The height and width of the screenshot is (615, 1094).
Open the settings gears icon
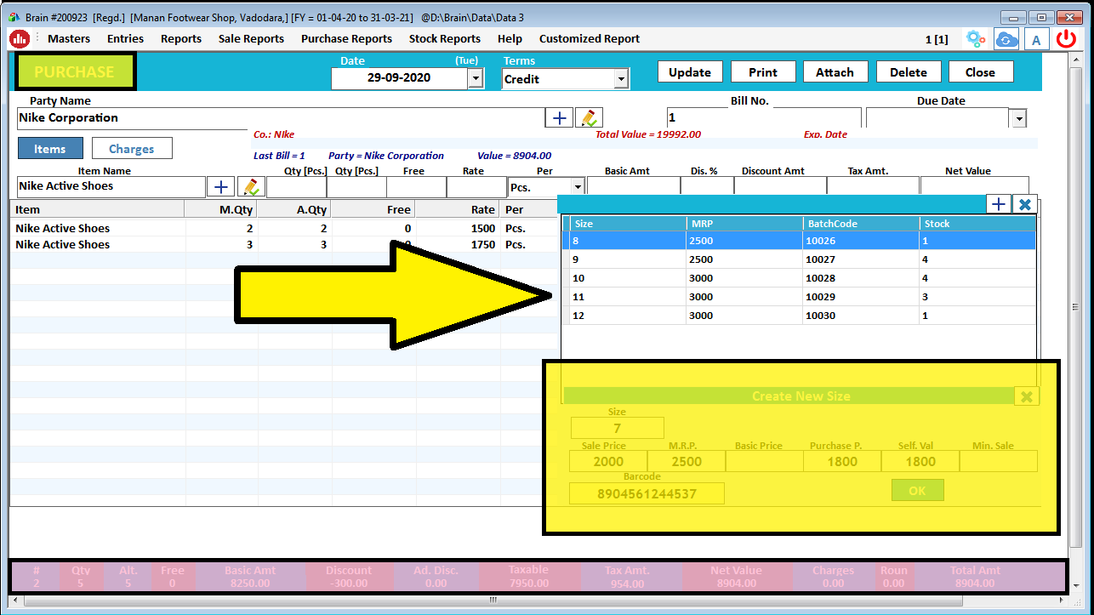976,38
